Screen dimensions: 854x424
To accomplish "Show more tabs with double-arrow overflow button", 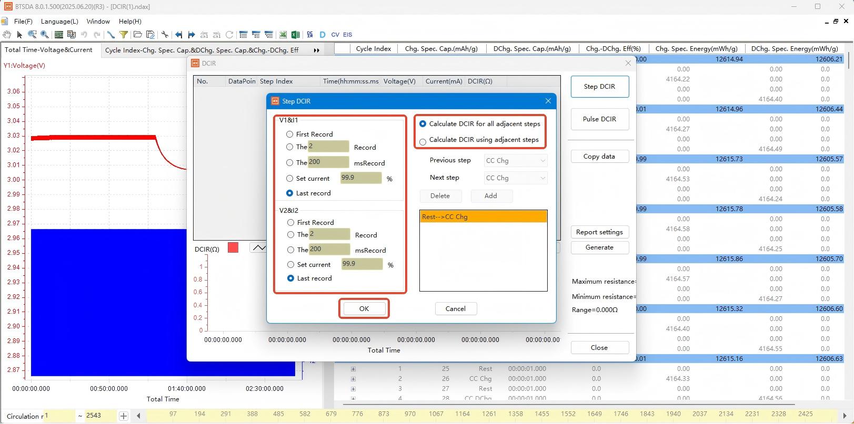I will click(x=317, y=50).
